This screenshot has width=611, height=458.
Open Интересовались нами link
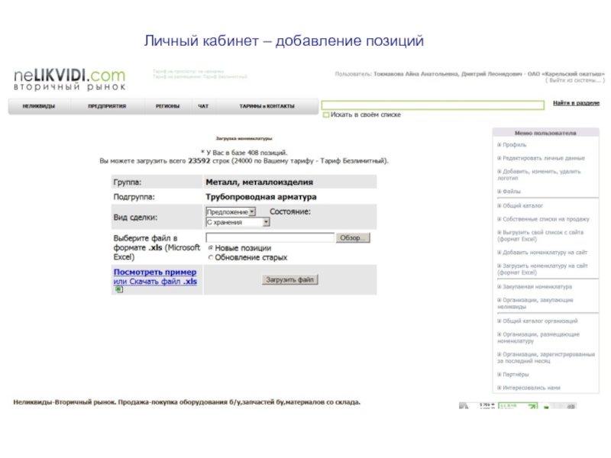tap(531, 388)
